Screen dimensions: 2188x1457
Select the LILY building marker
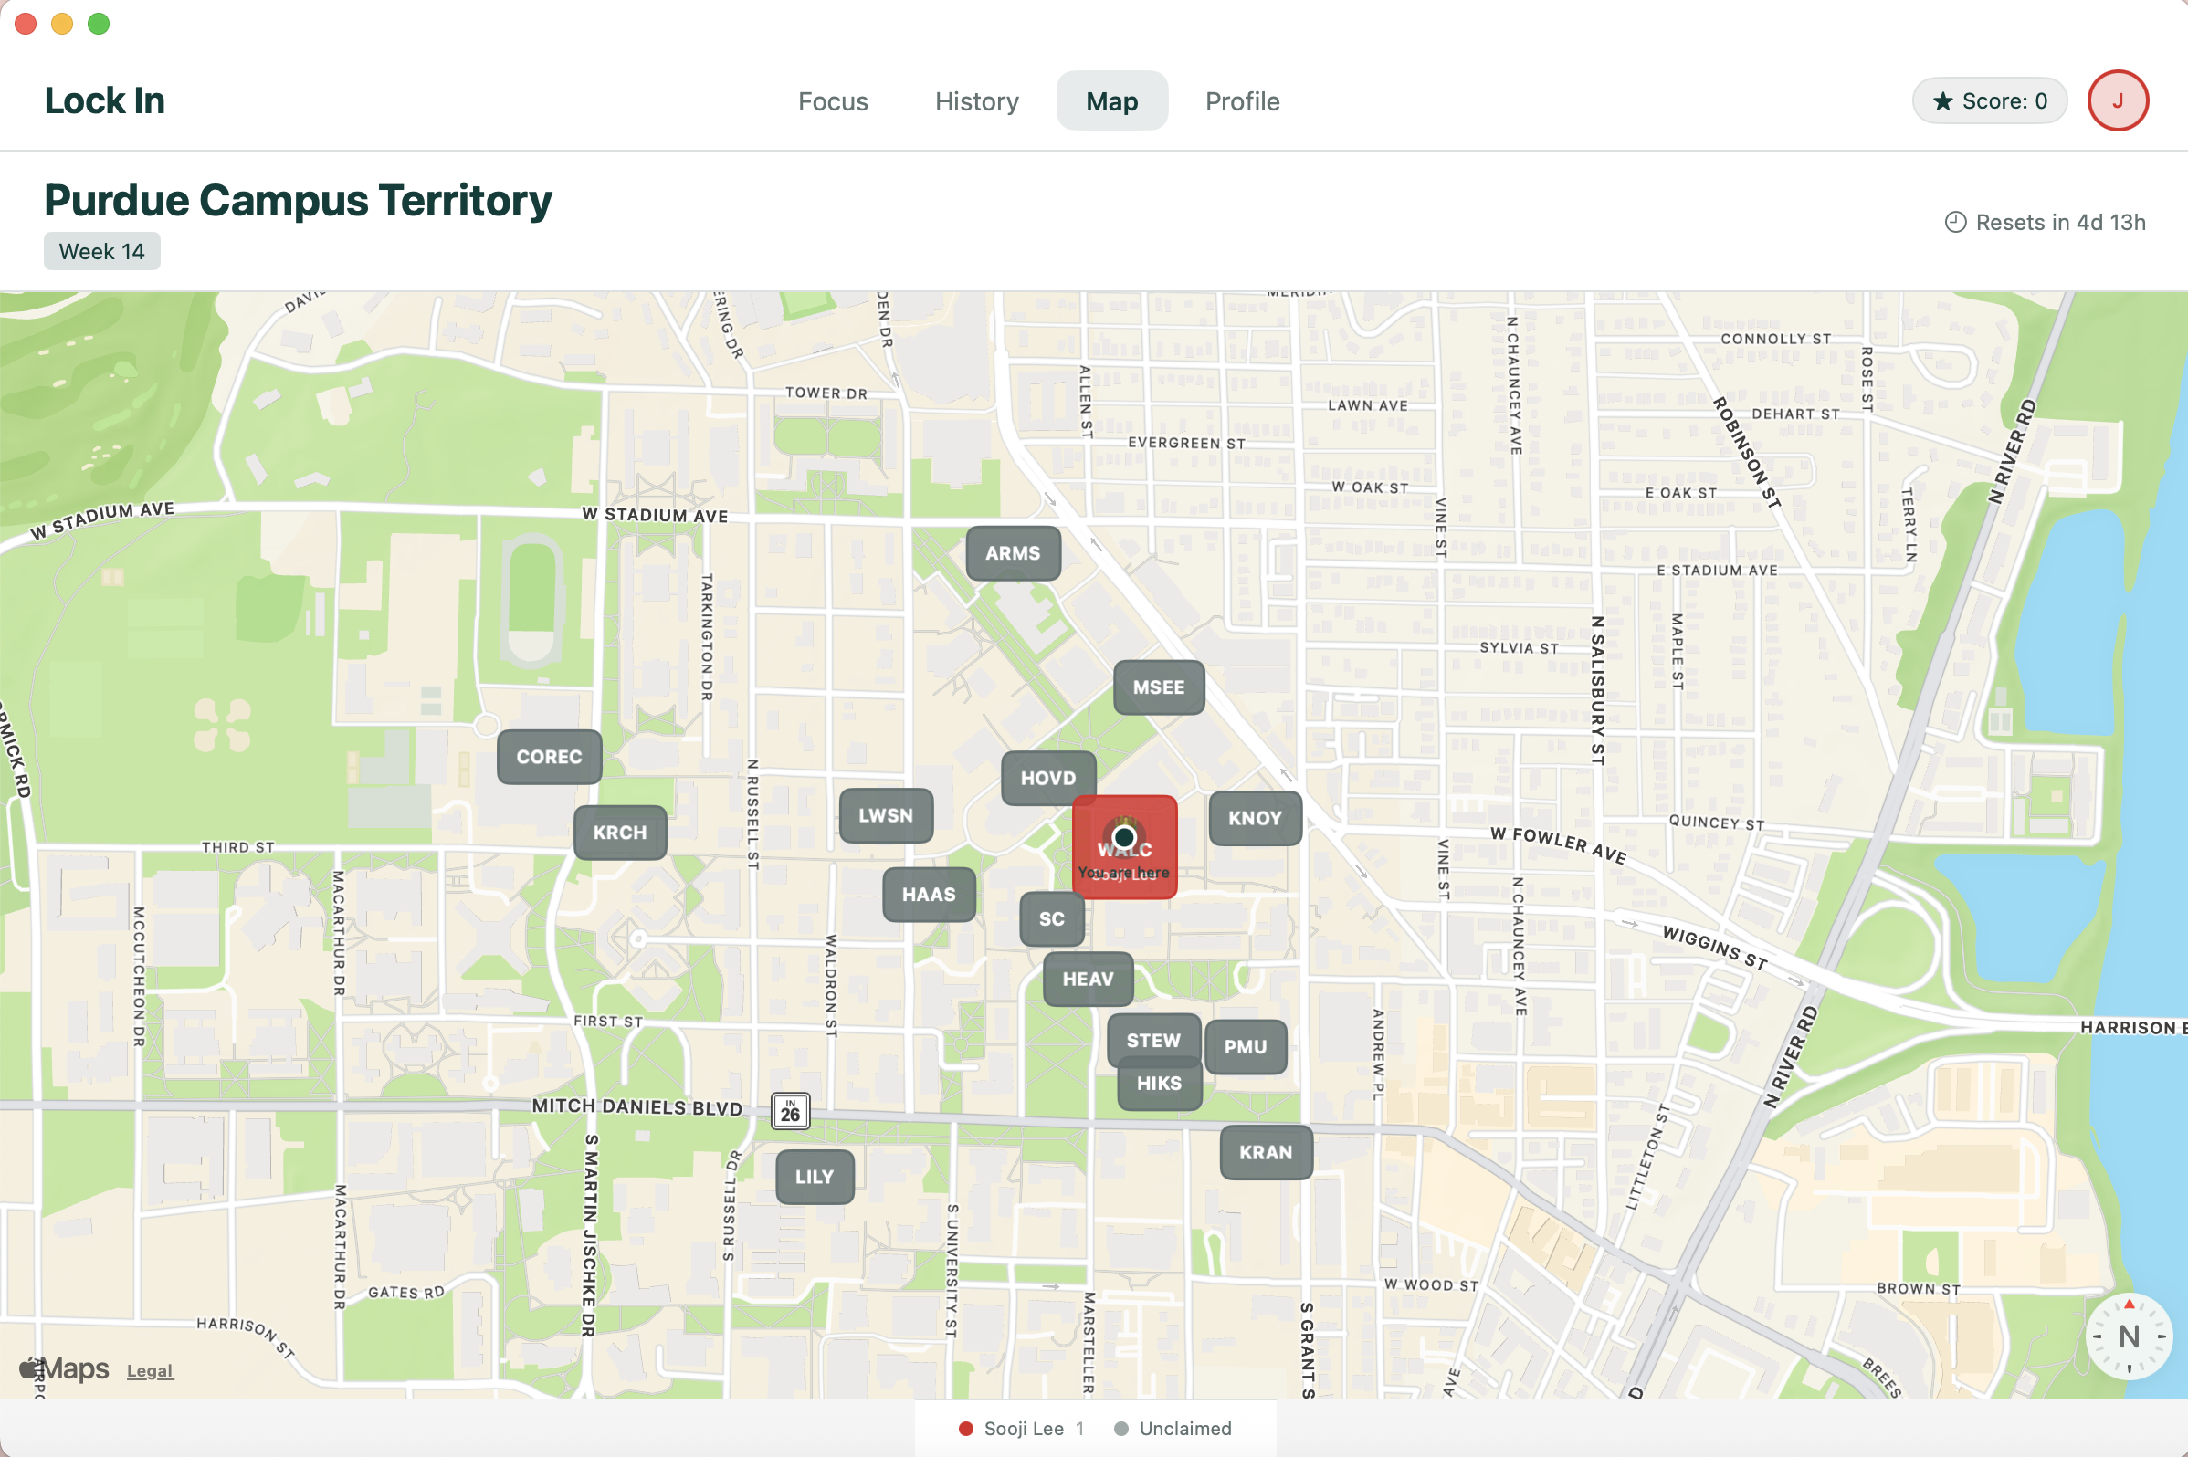815,1177
